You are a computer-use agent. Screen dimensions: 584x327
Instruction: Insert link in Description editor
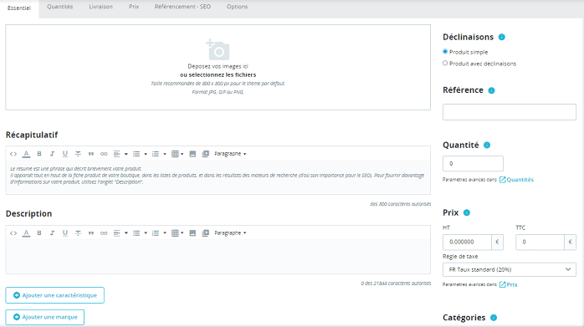click(104, 233)
